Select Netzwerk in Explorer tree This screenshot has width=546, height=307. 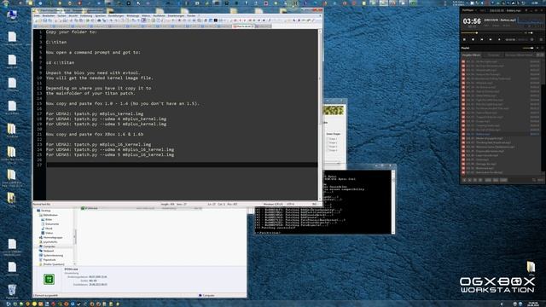click(x=49, y=251)
